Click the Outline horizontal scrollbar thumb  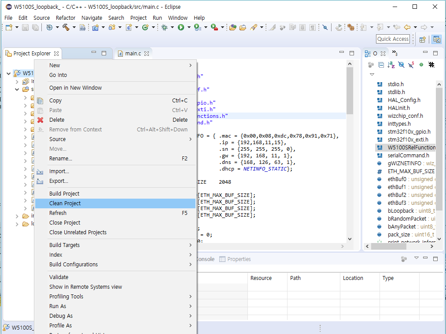389,246
